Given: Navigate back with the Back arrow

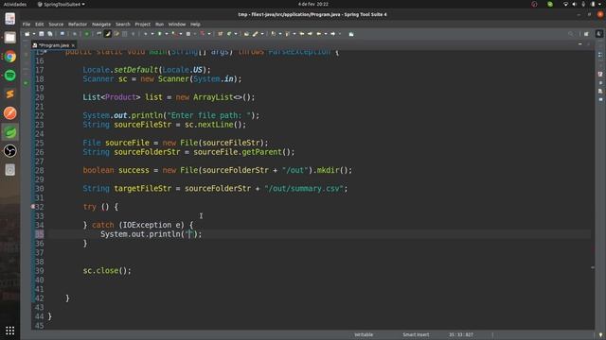Looking at the screenshot, I should tap(318, 34).
